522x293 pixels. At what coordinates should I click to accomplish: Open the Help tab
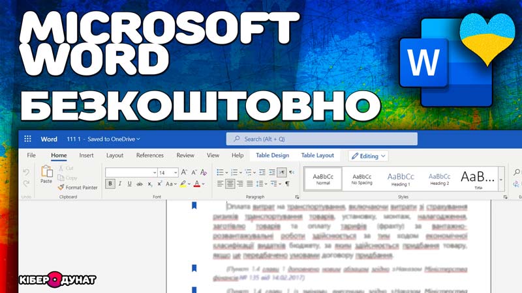[x=238, y=155]
